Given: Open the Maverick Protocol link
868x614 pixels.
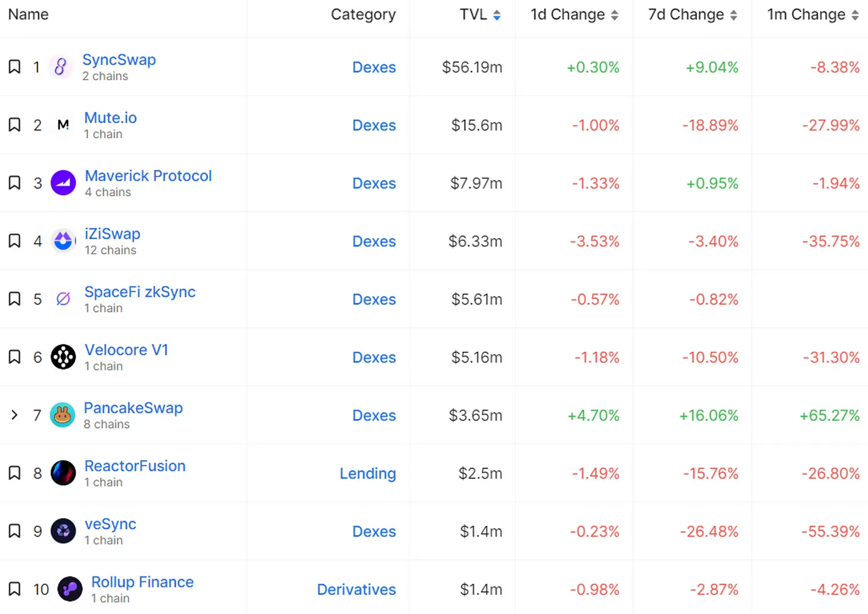Looking at the screenshot, I should tap(148, 176).
